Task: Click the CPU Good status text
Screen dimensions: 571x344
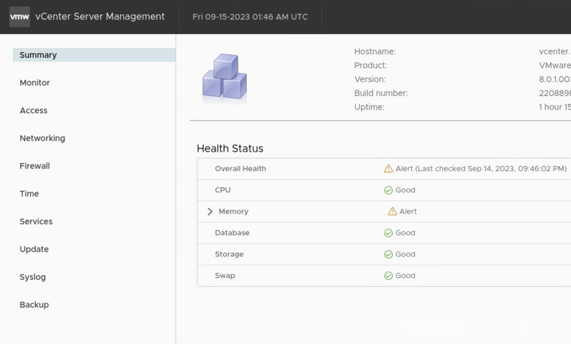Action: coord(405,190)
